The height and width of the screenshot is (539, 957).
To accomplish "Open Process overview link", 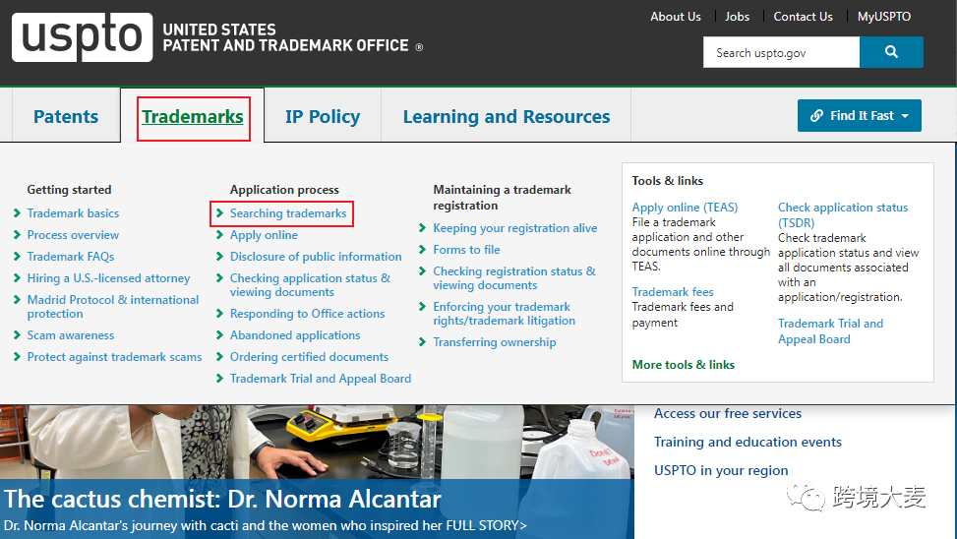I will click(73, 235).
